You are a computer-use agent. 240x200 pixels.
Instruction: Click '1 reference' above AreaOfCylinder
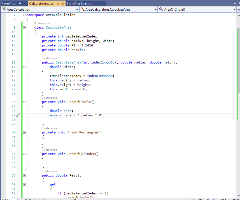[50, 150]
